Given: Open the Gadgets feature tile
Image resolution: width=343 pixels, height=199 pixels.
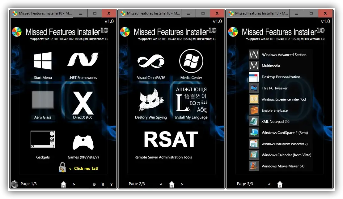Looking at the screenshot, I should tap(43, 145).
